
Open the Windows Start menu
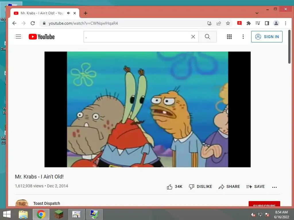tap(7, 214)
